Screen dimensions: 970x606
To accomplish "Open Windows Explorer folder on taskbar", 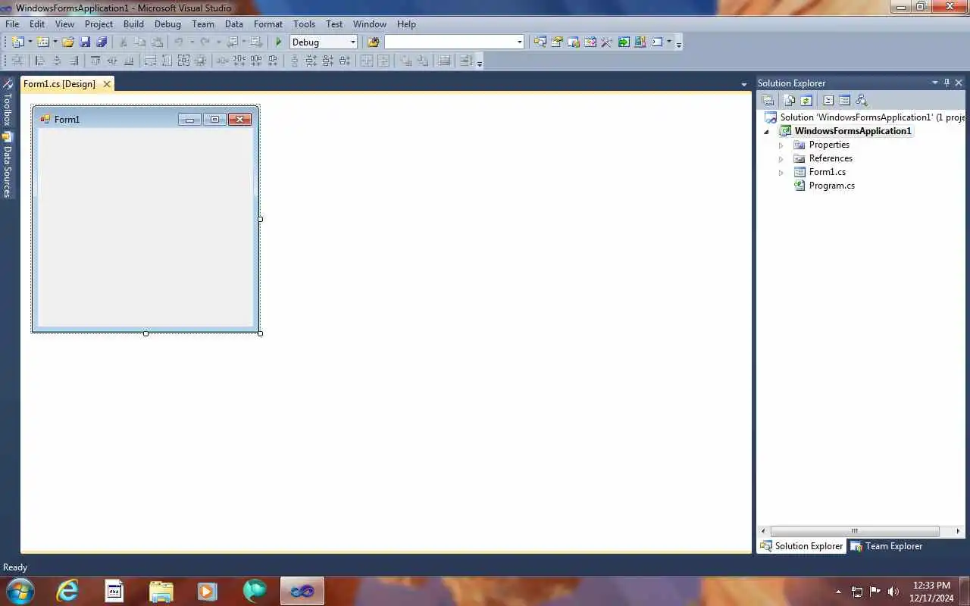I will (x=161, y=590).
